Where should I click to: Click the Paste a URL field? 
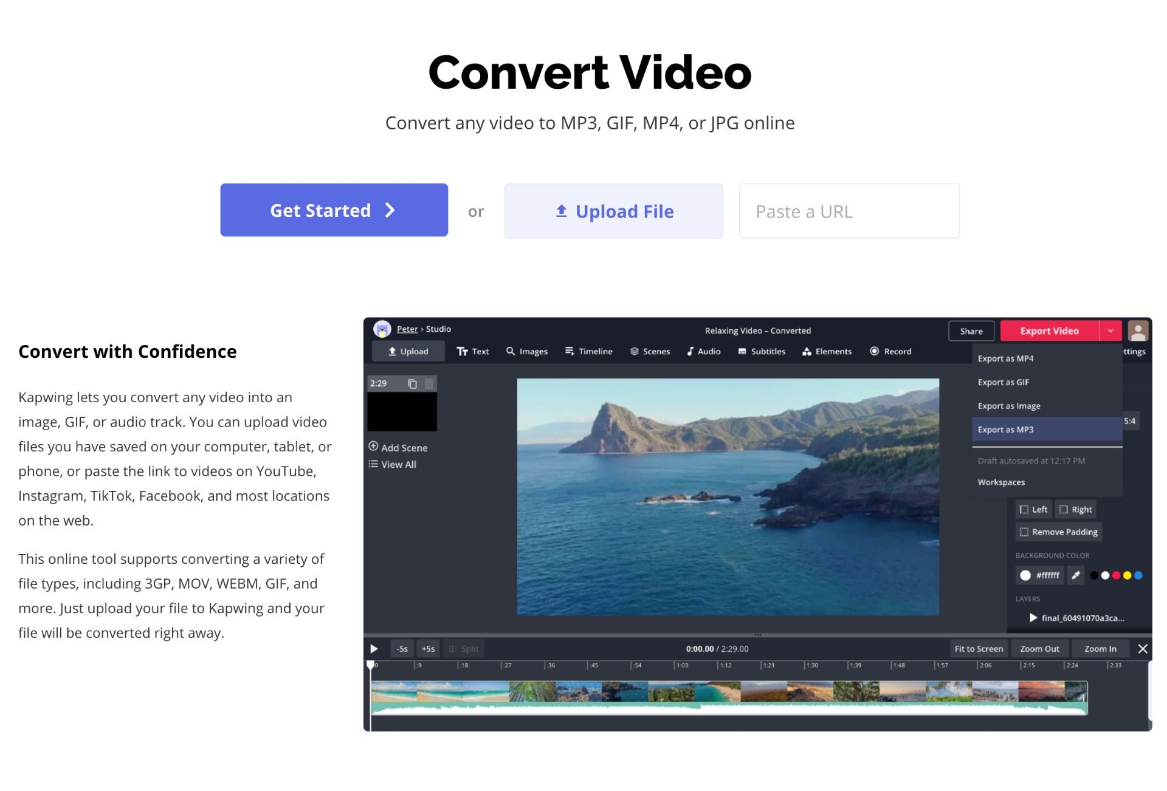[x=849, y=211]
